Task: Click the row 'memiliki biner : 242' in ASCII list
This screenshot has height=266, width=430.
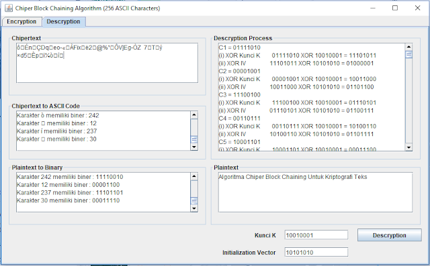Action: coord(58,115)
